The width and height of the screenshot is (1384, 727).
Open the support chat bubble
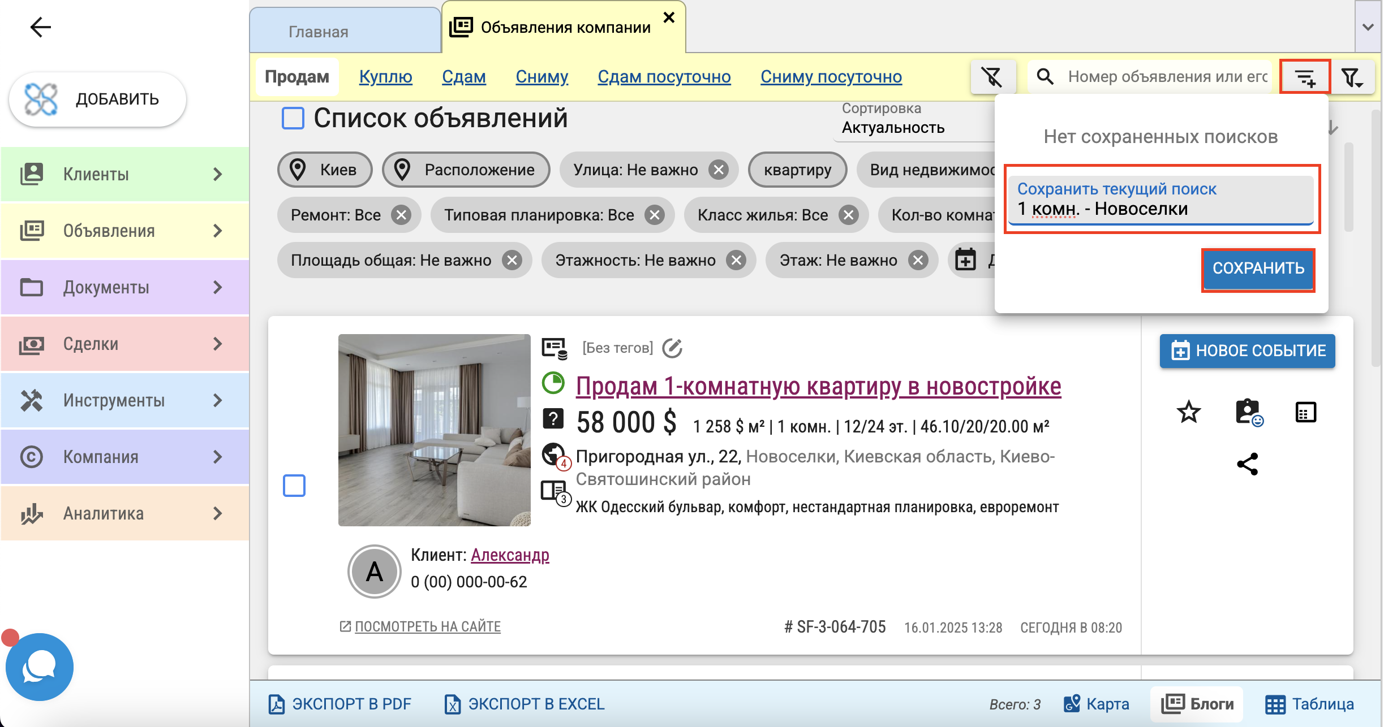click(40, 667)
